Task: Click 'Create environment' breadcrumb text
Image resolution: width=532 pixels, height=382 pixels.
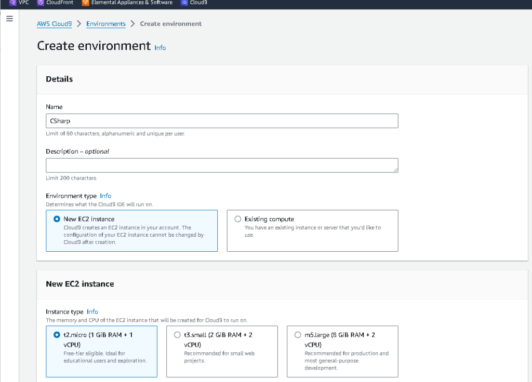Action: click(x=170, y=24)
